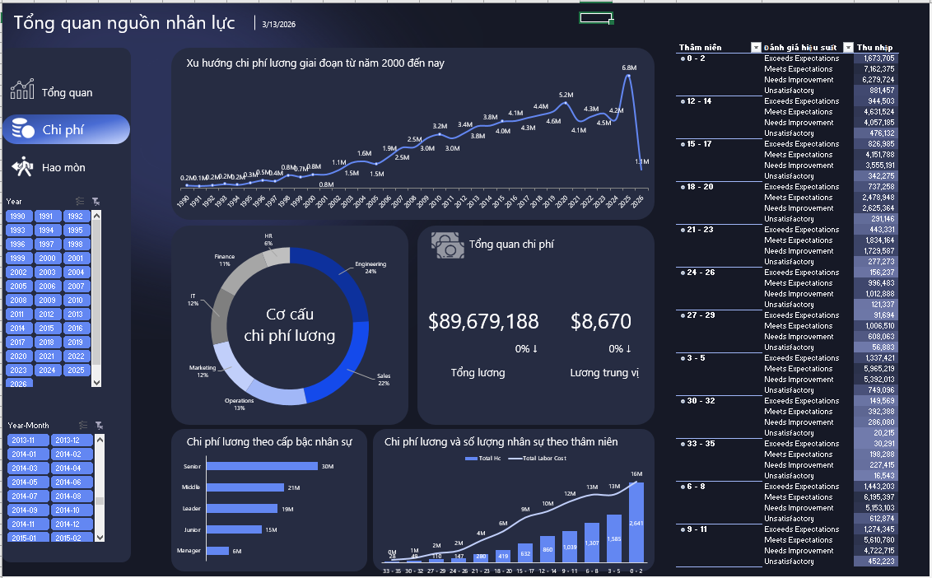Click the money icon beside Tổng quan chi phí
932x578 pixels.
pos(447,245)
